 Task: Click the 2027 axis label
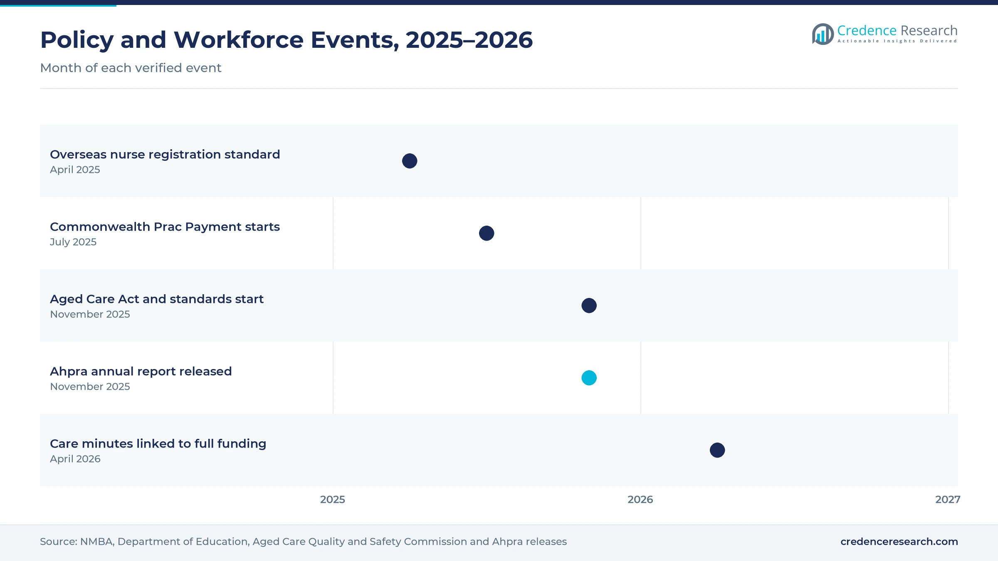point(948,499)
